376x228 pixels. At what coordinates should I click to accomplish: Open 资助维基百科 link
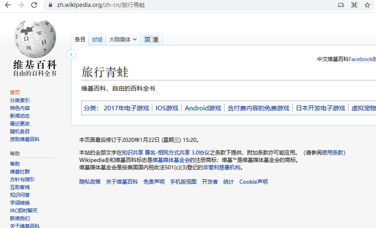pos(25,139)
